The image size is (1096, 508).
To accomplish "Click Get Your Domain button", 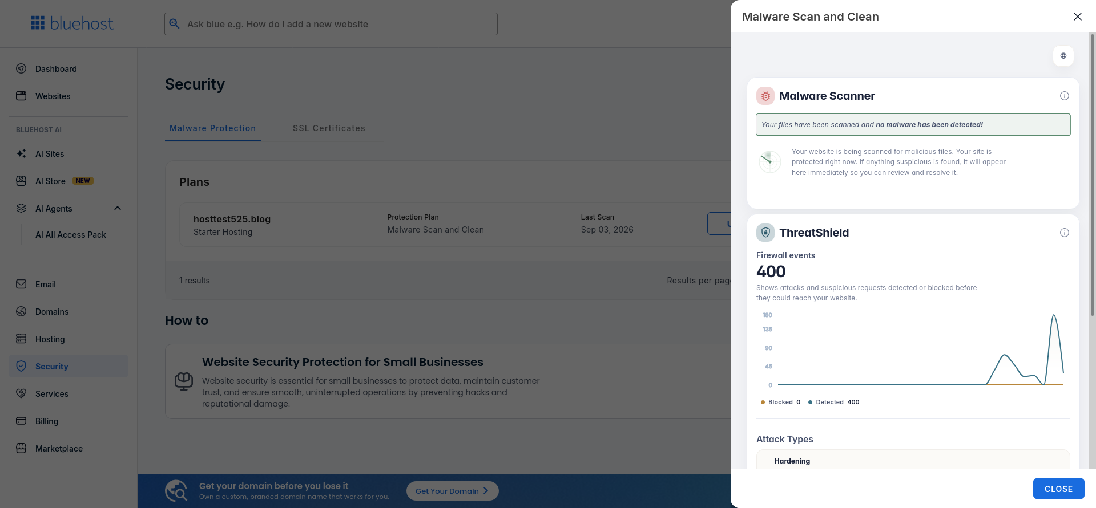I will (x=452, y=491).
